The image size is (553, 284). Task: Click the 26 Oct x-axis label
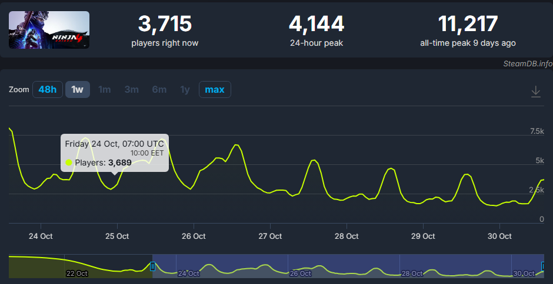pos(194,236)
